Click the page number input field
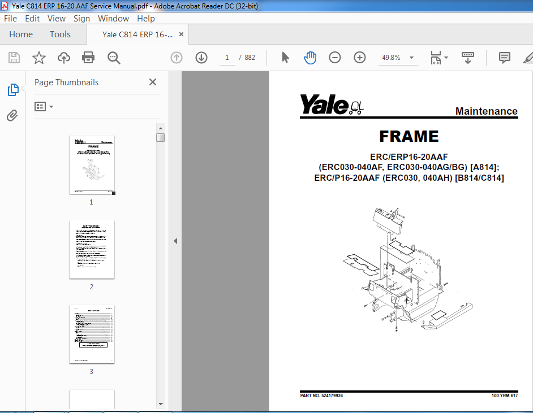This screenshot has height=413, width=533. pyautogui.click(x=227, y=58)
